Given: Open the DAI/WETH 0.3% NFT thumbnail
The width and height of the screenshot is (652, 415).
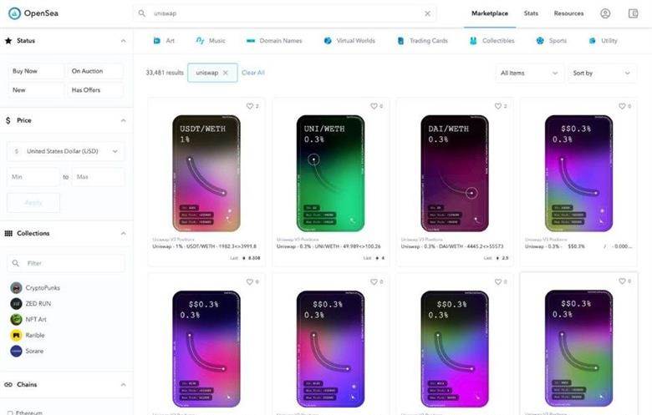Looking at the screenshot, I should 455,173.
